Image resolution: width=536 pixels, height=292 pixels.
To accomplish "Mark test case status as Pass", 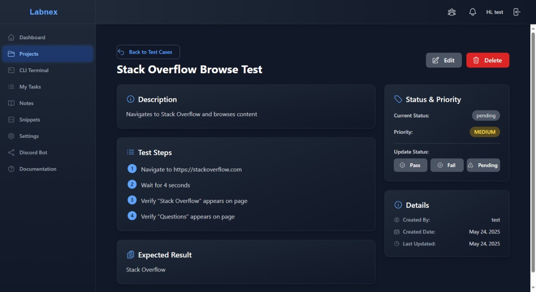I will pos(410,165).
